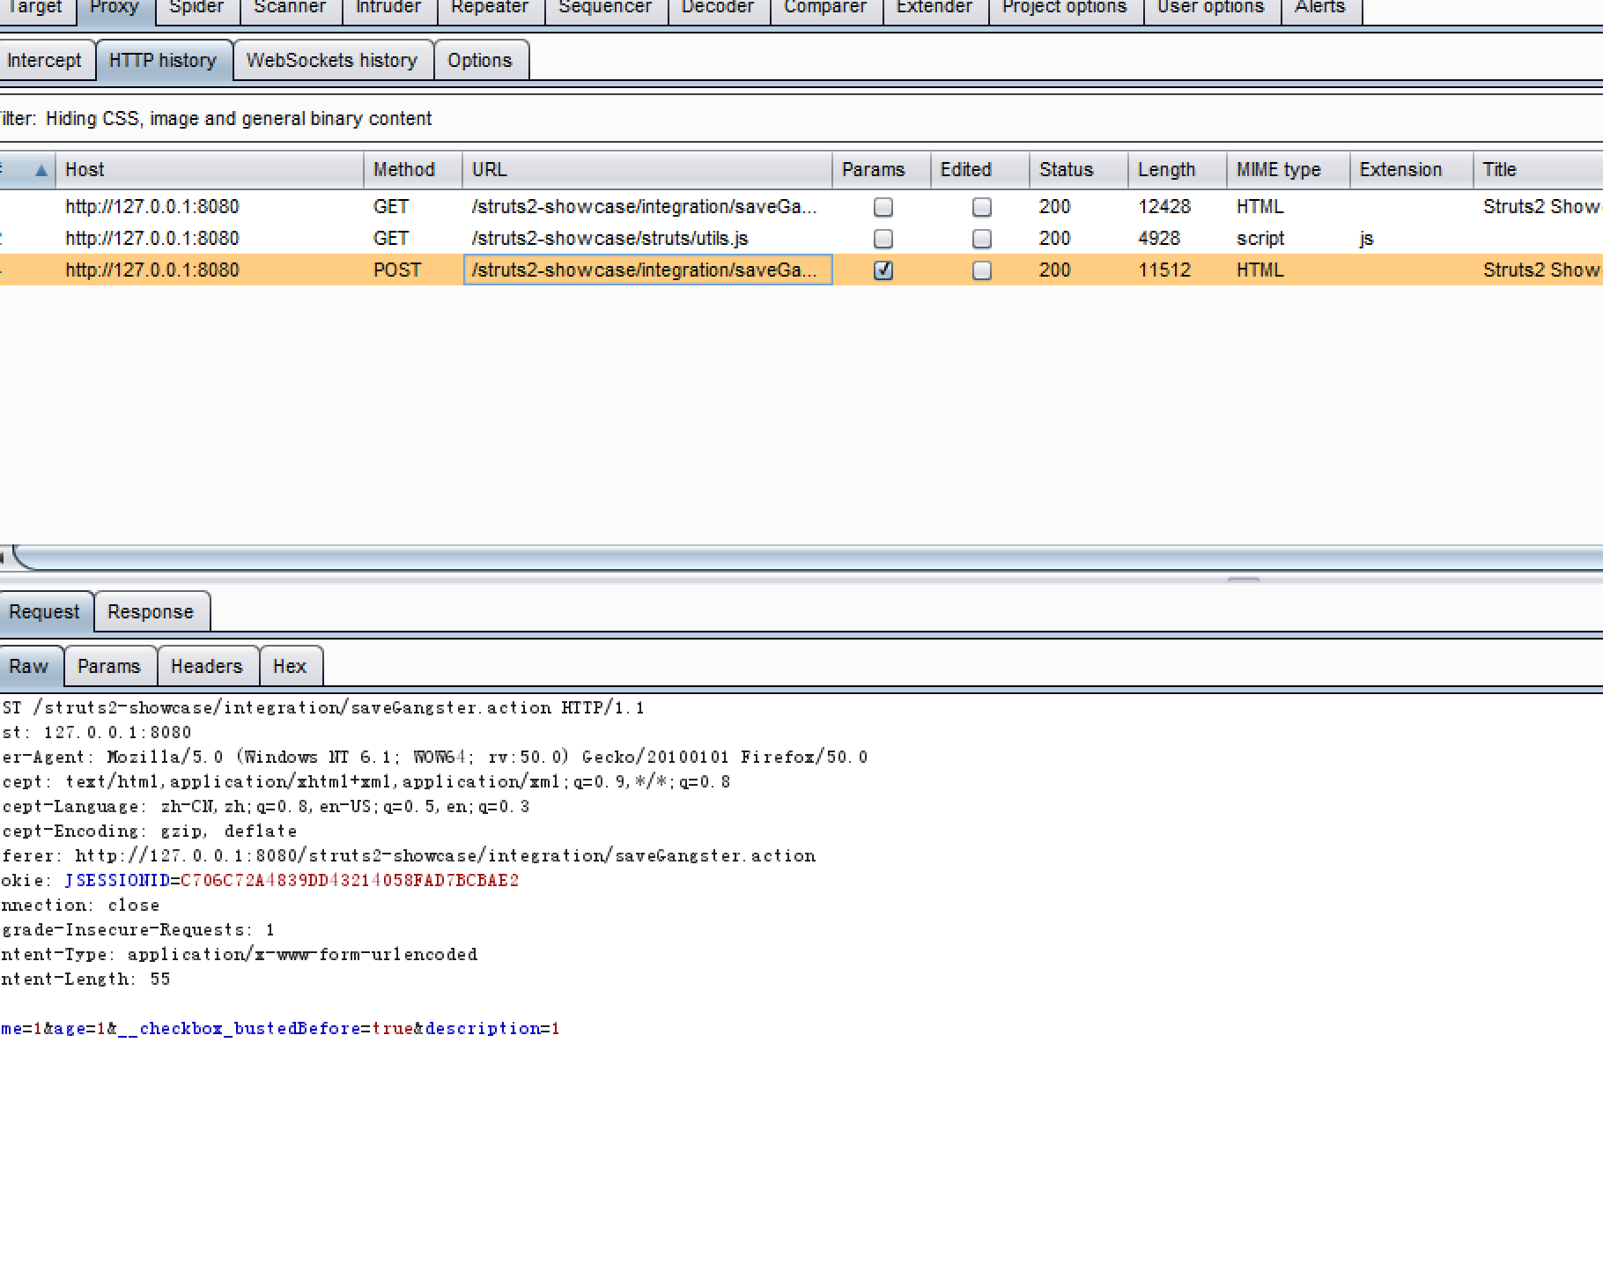The height and width of the screenshot is (1272, 1603).
Task: Open the Comparer tab
Action: tap(825, 9)
